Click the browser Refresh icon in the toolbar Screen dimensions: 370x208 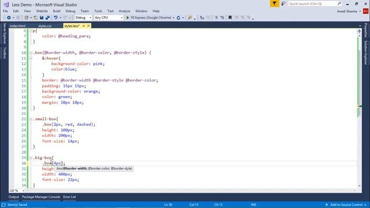coord(179,18)
